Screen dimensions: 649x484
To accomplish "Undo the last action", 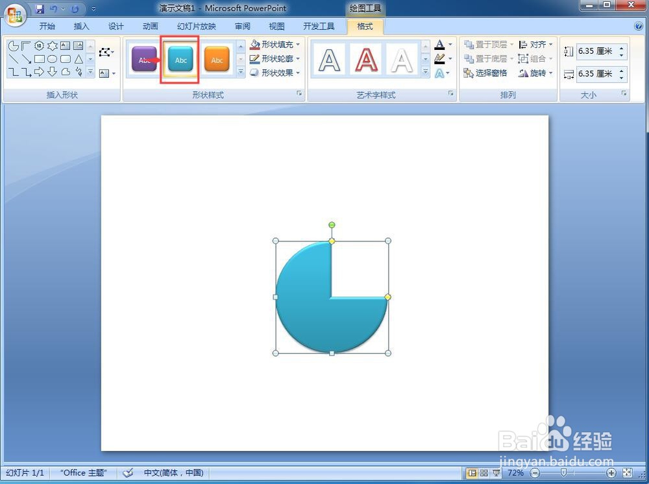I will tap(53, 8).
